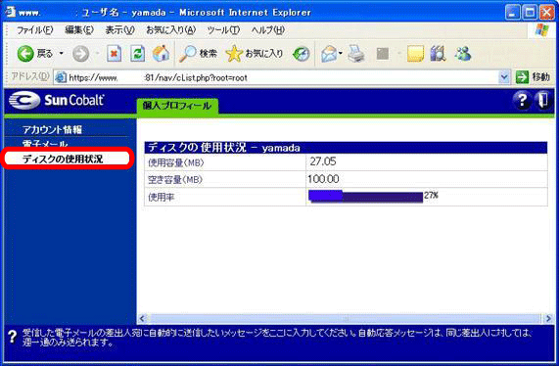Open ディスクの使用状況 in the sidebar
The width and height of the screenshot is (559, 366).
[x=63, y=159]
